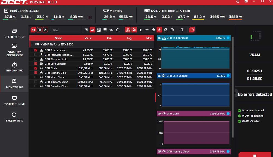273x157 pixels.
Task: Click the GPU Memory Clock graph info icon
Action: click(228, 152)
